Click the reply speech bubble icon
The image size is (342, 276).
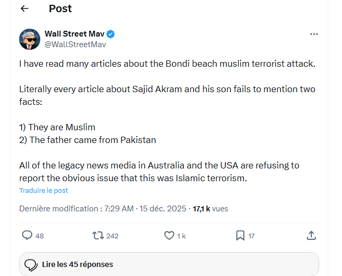27,235
